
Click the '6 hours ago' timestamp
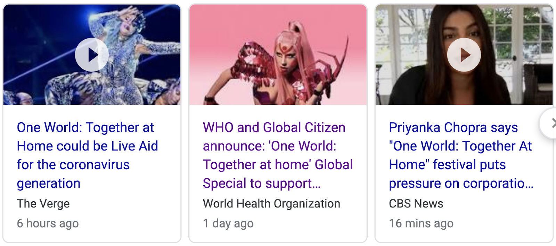tap(48, 223)
